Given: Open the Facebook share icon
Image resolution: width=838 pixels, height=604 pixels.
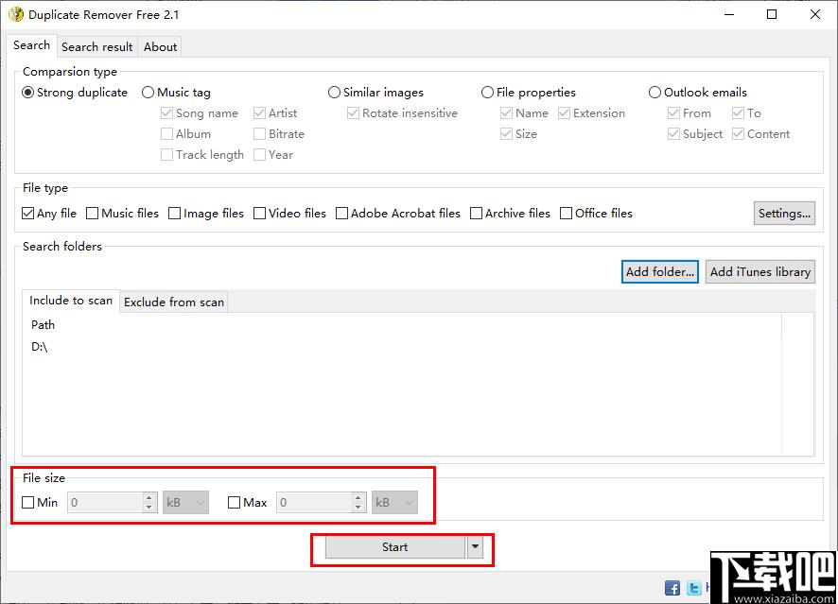Looking at the screenshot, I should [672, 588].
